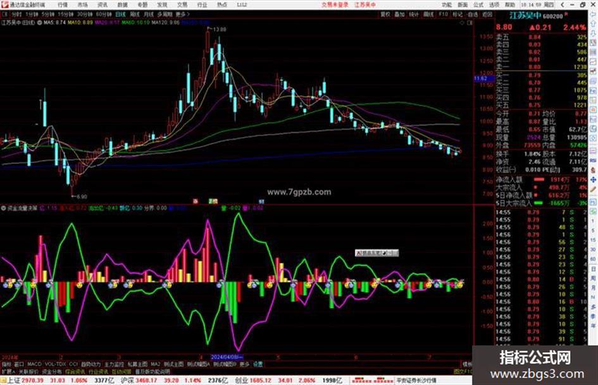Select the 窗口 tab in bottom bar

tap(19, 364)
